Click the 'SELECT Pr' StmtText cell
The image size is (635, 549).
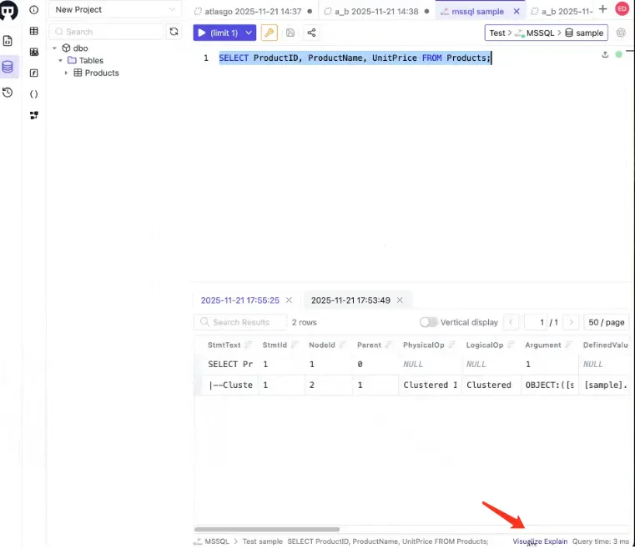[230, 365]
